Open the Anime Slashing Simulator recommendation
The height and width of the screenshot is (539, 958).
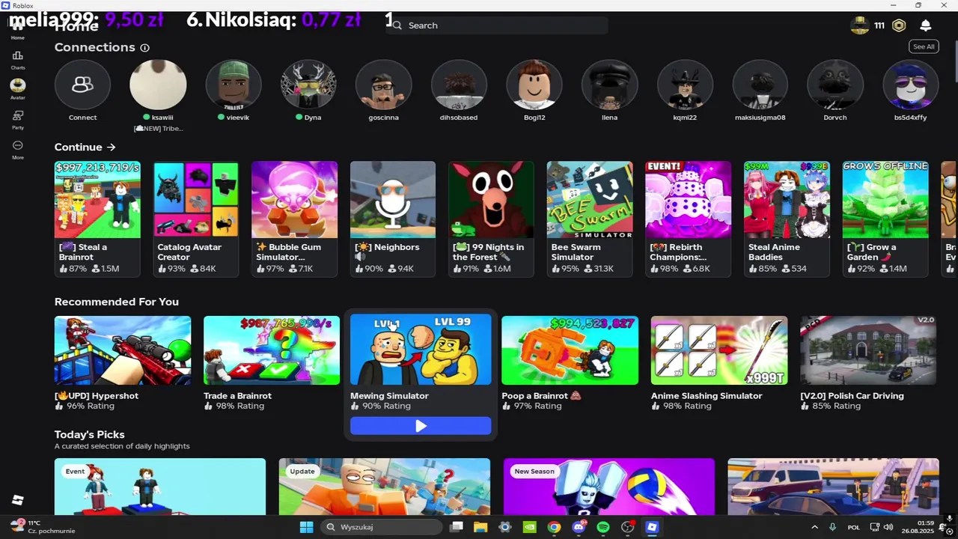719,363
